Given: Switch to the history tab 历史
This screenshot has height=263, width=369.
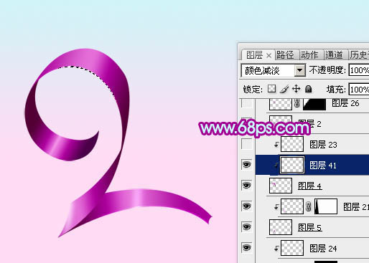Looking at the screenshot, I should point(359,55).
